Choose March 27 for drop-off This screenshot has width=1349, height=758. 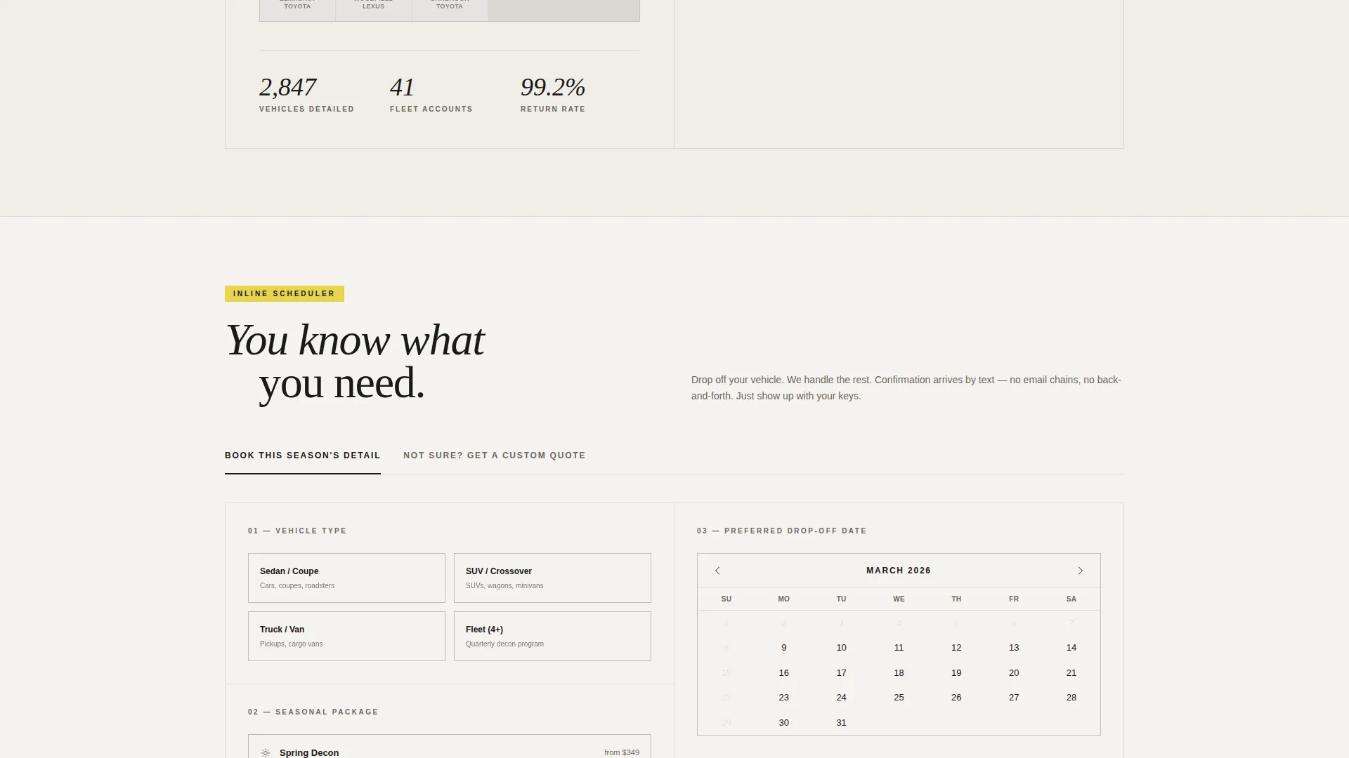[1014, 698]
